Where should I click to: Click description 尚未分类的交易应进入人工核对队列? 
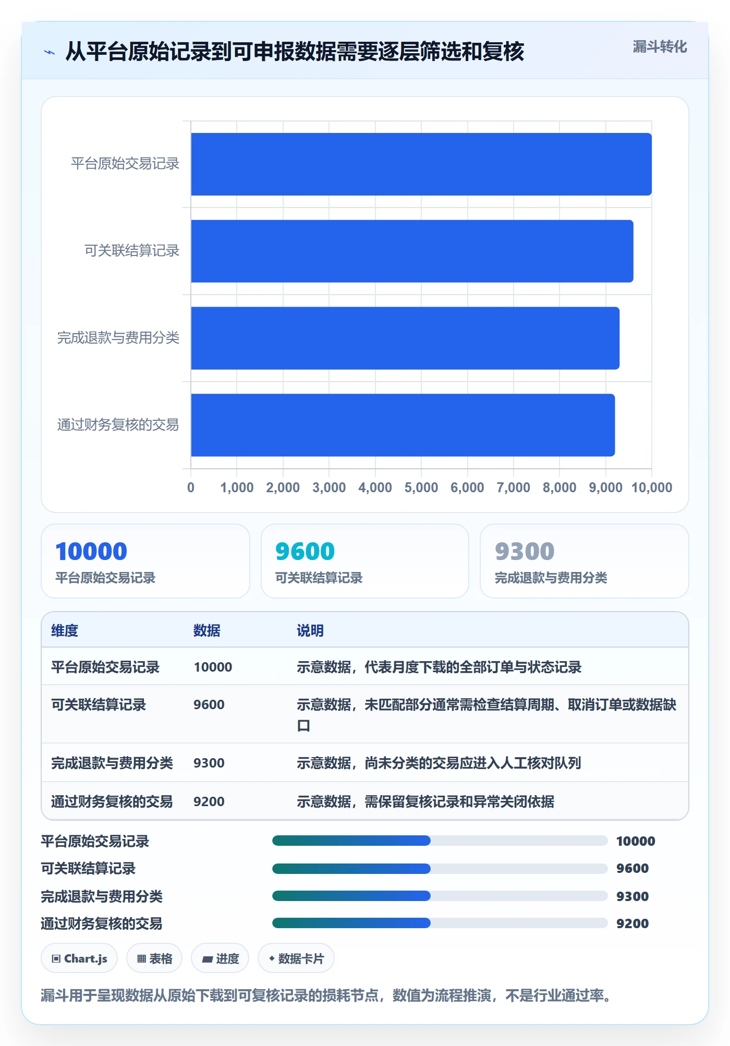coord(439,763)
